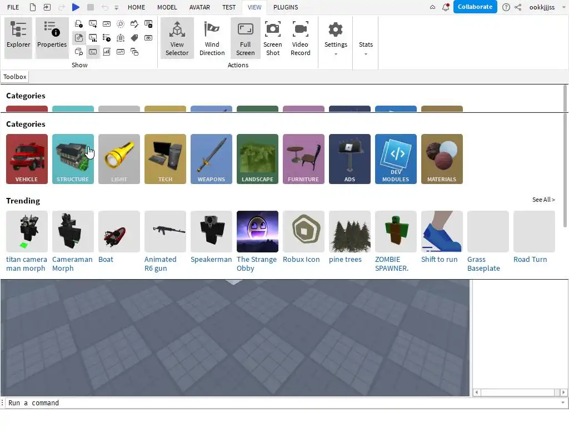Screen dimensions: 569x427
Task: Toggle the Explorer panel
Action: click(18, 37)
